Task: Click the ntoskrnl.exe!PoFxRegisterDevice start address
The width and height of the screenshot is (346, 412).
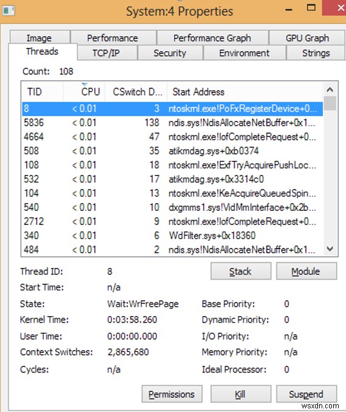Action: click(243, 109)
